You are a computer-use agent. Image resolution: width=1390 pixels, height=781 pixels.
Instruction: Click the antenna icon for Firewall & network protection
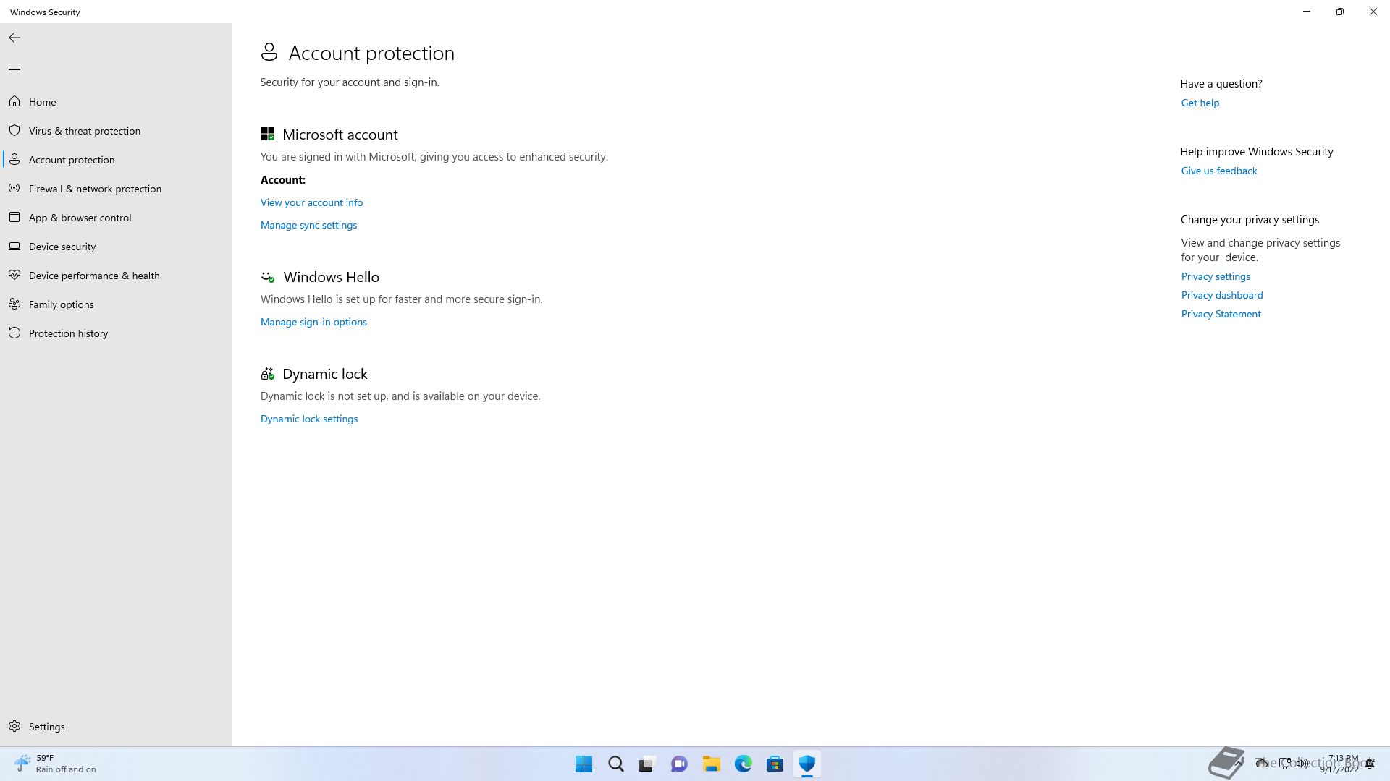(x=14, y=189)
